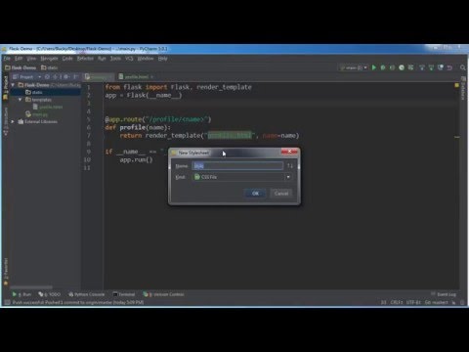Hide the Project panel with the pin icon

coord(75,77)
